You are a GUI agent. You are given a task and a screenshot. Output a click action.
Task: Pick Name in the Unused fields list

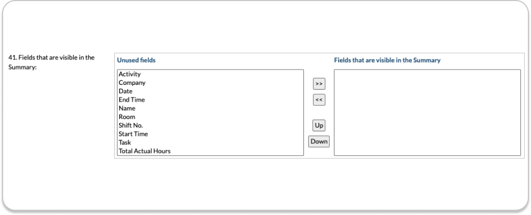pyautogui.click(x=127, y=108)
